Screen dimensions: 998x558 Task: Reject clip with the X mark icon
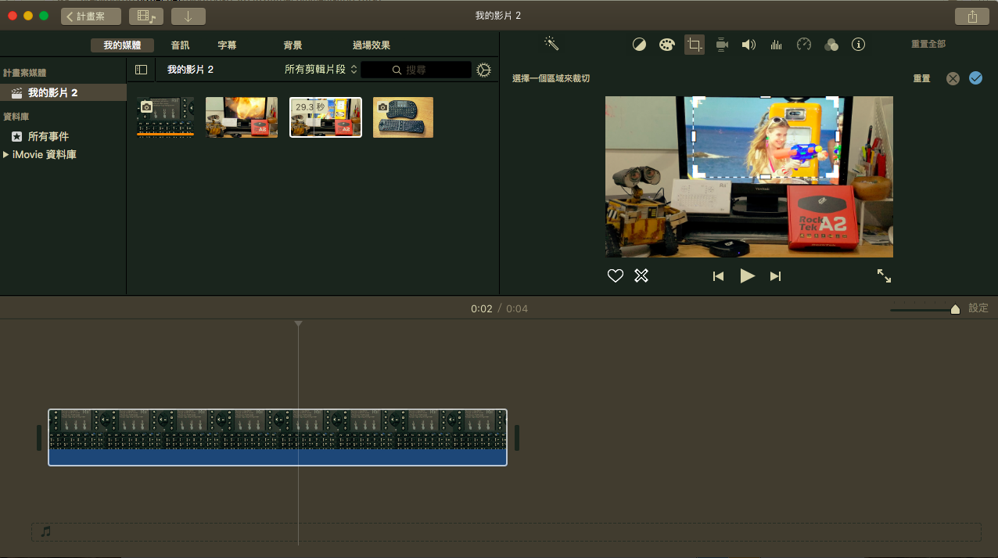tap(641, 275)
